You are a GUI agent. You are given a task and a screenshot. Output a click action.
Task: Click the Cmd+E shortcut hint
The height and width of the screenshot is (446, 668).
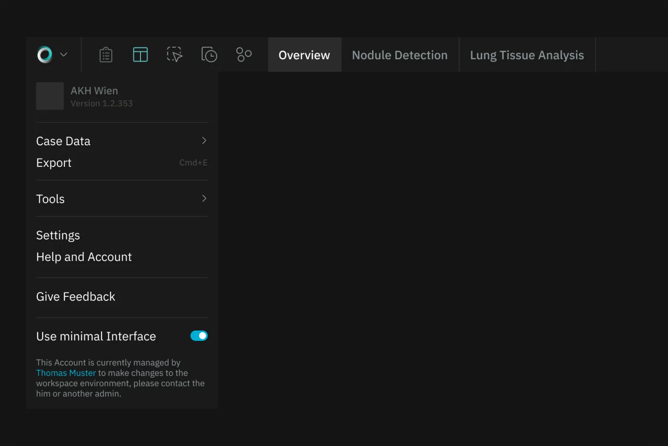point(193,162)
